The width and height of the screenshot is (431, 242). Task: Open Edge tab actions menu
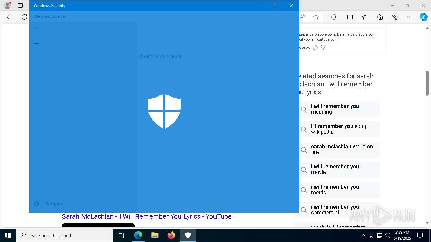(x=20, y=5)
